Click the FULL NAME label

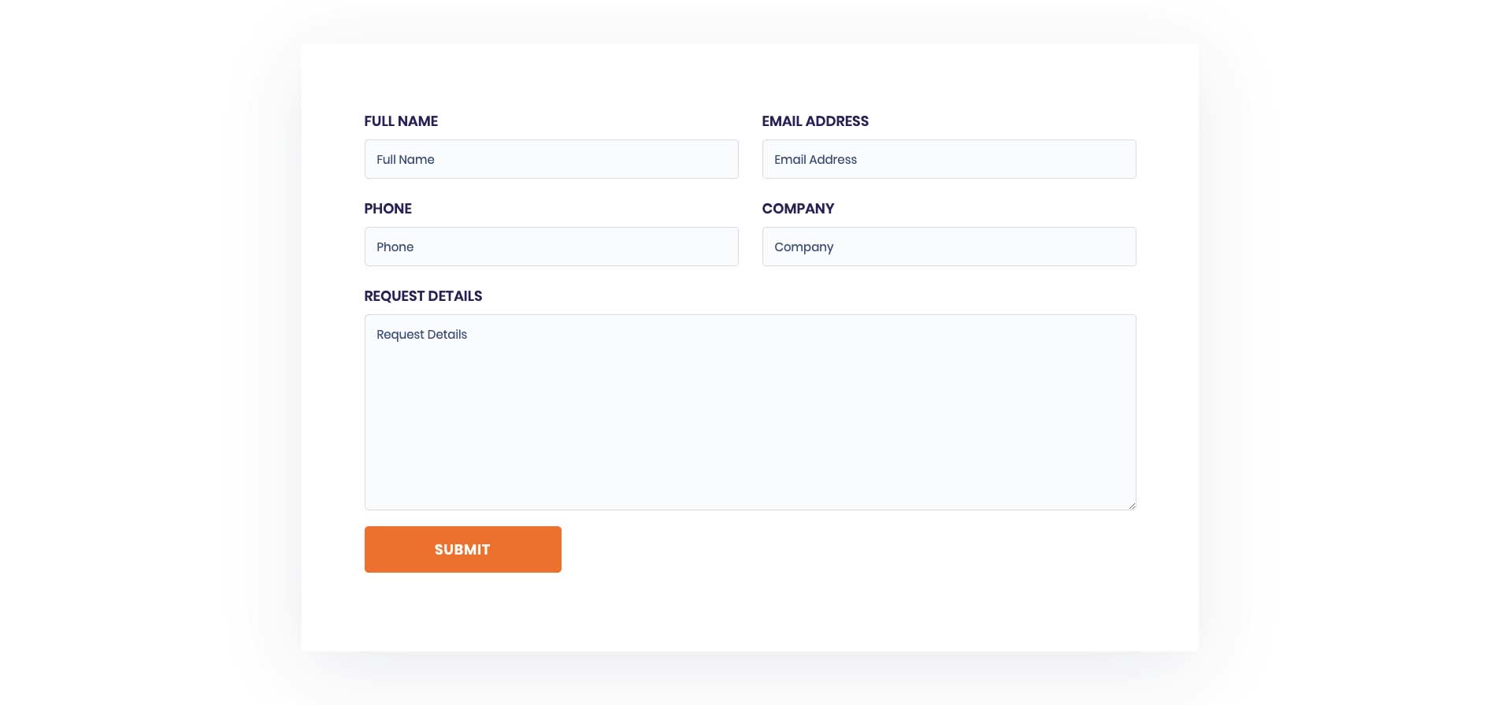(x=401, y=121)
